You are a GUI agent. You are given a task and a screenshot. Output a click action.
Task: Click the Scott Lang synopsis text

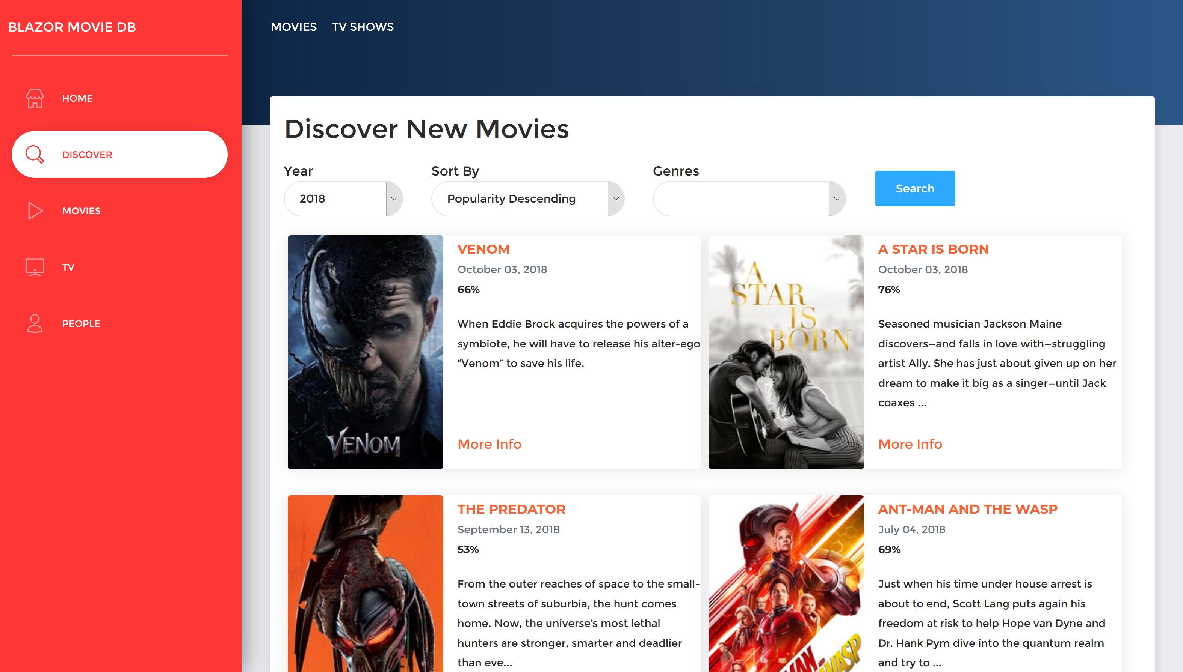992,623
